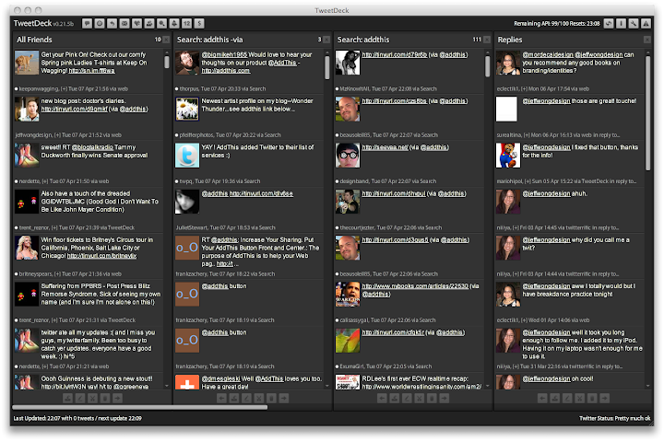Open the Groups people icon in toolbar
The height and width of the screenshot is (441, 664).
pyautogui.click(x=149, y=24)
